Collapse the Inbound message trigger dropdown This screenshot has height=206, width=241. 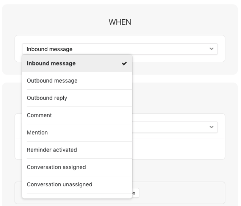(120, 49)
